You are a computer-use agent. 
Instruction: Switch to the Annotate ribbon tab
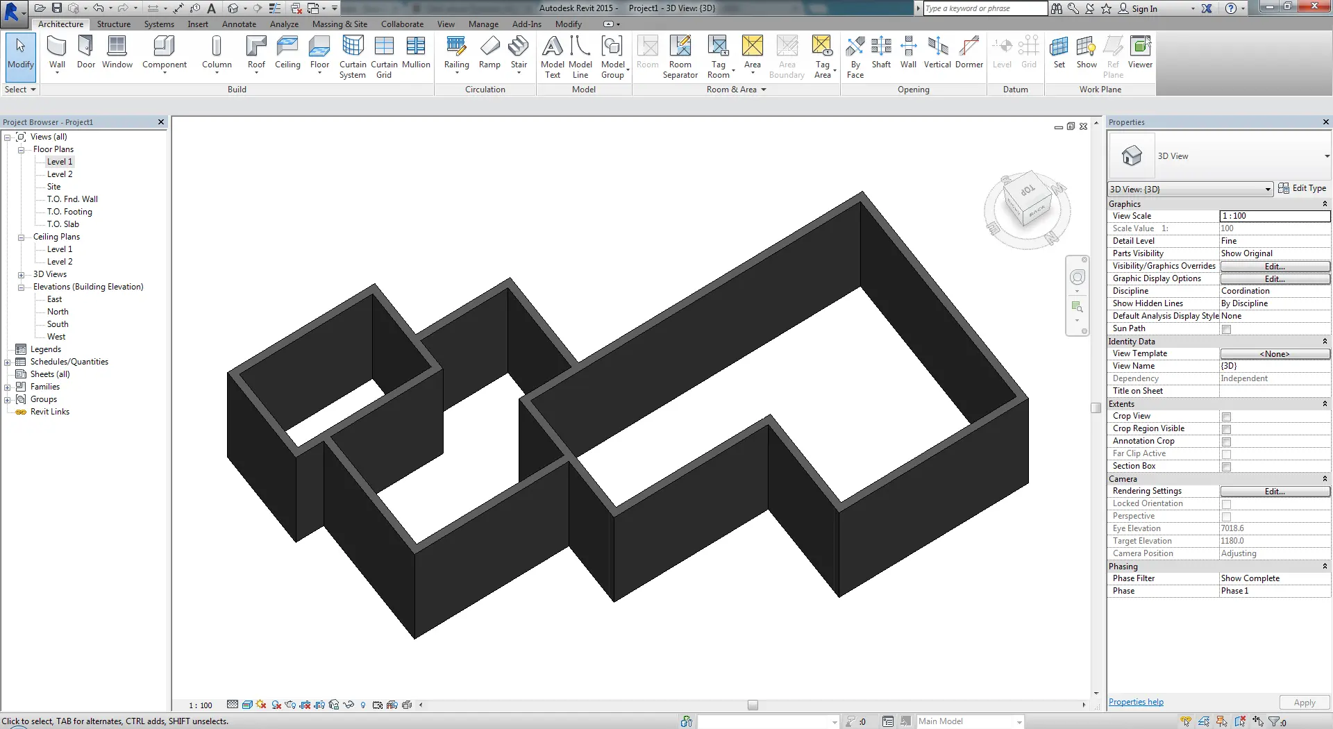pyautogui.click(x=239, y=24)
